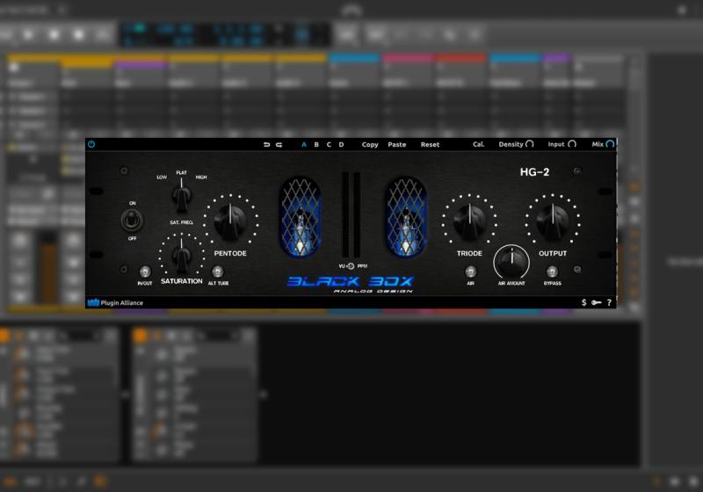703x492 pixels.
Task: Toggle the BYPASS switch
Action: (x=553, y=271)
